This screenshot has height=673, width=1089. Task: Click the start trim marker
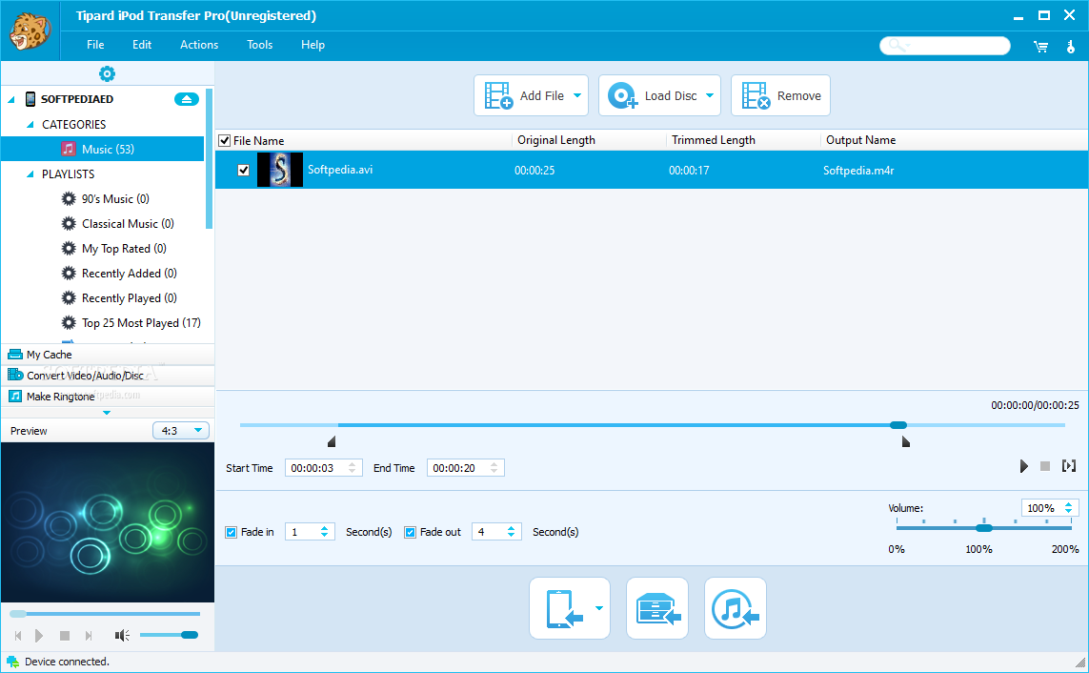pos(332,441)
